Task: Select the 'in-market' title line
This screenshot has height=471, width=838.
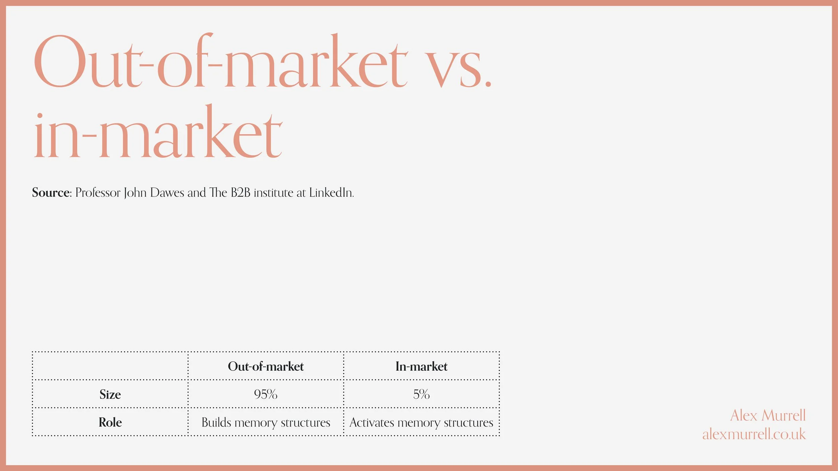Action: tap(158, 131)
